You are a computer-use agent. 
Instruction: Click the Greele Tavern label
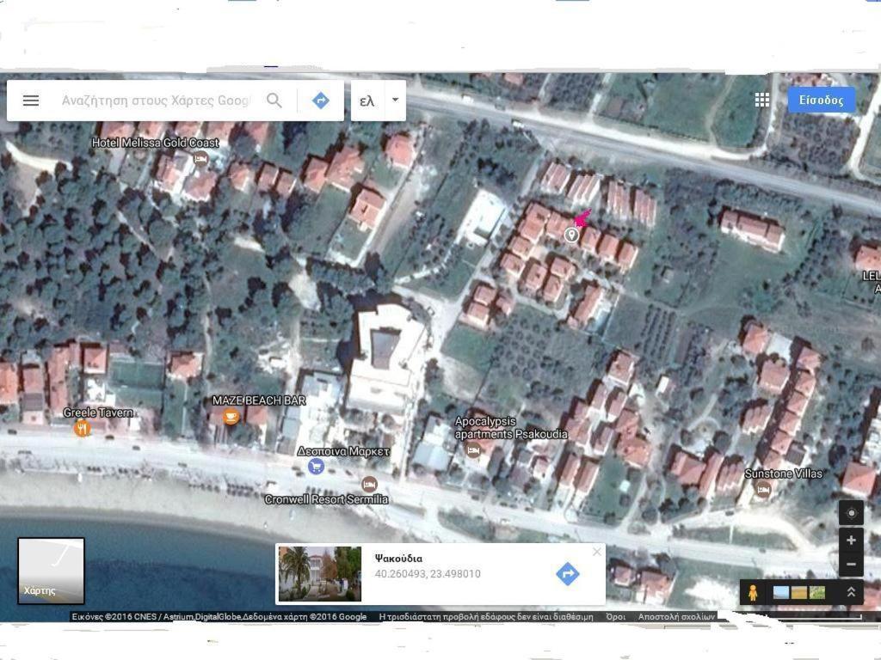98,412
